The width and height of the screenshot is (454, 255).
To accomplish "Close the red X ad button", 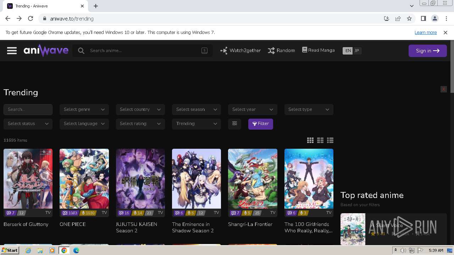I will pyautogui.click(x=443, y=89).
